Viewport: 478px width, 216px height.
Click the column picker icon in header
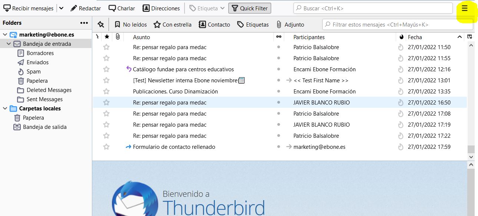point(470,37)
